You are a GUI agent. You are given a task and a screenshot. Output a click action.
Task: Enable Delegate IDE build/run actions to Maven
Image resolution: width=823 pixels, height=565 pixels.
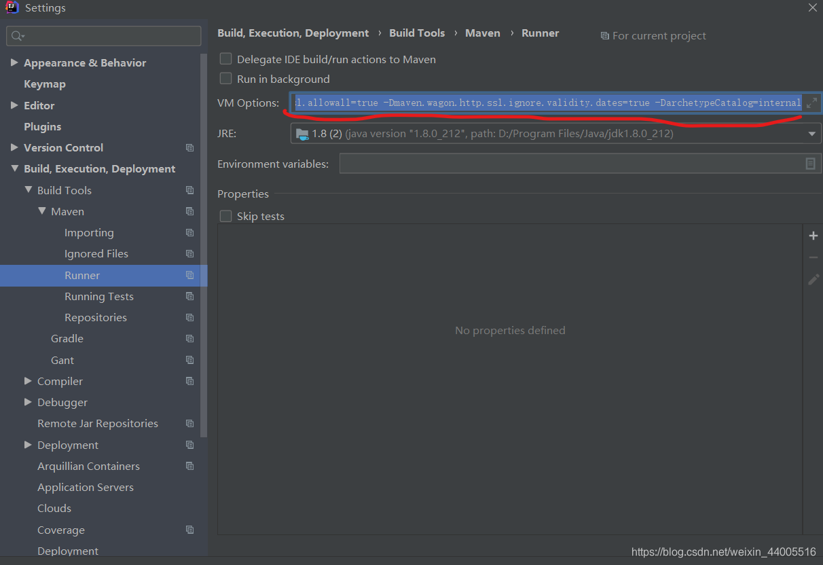[x=225, y=59]
